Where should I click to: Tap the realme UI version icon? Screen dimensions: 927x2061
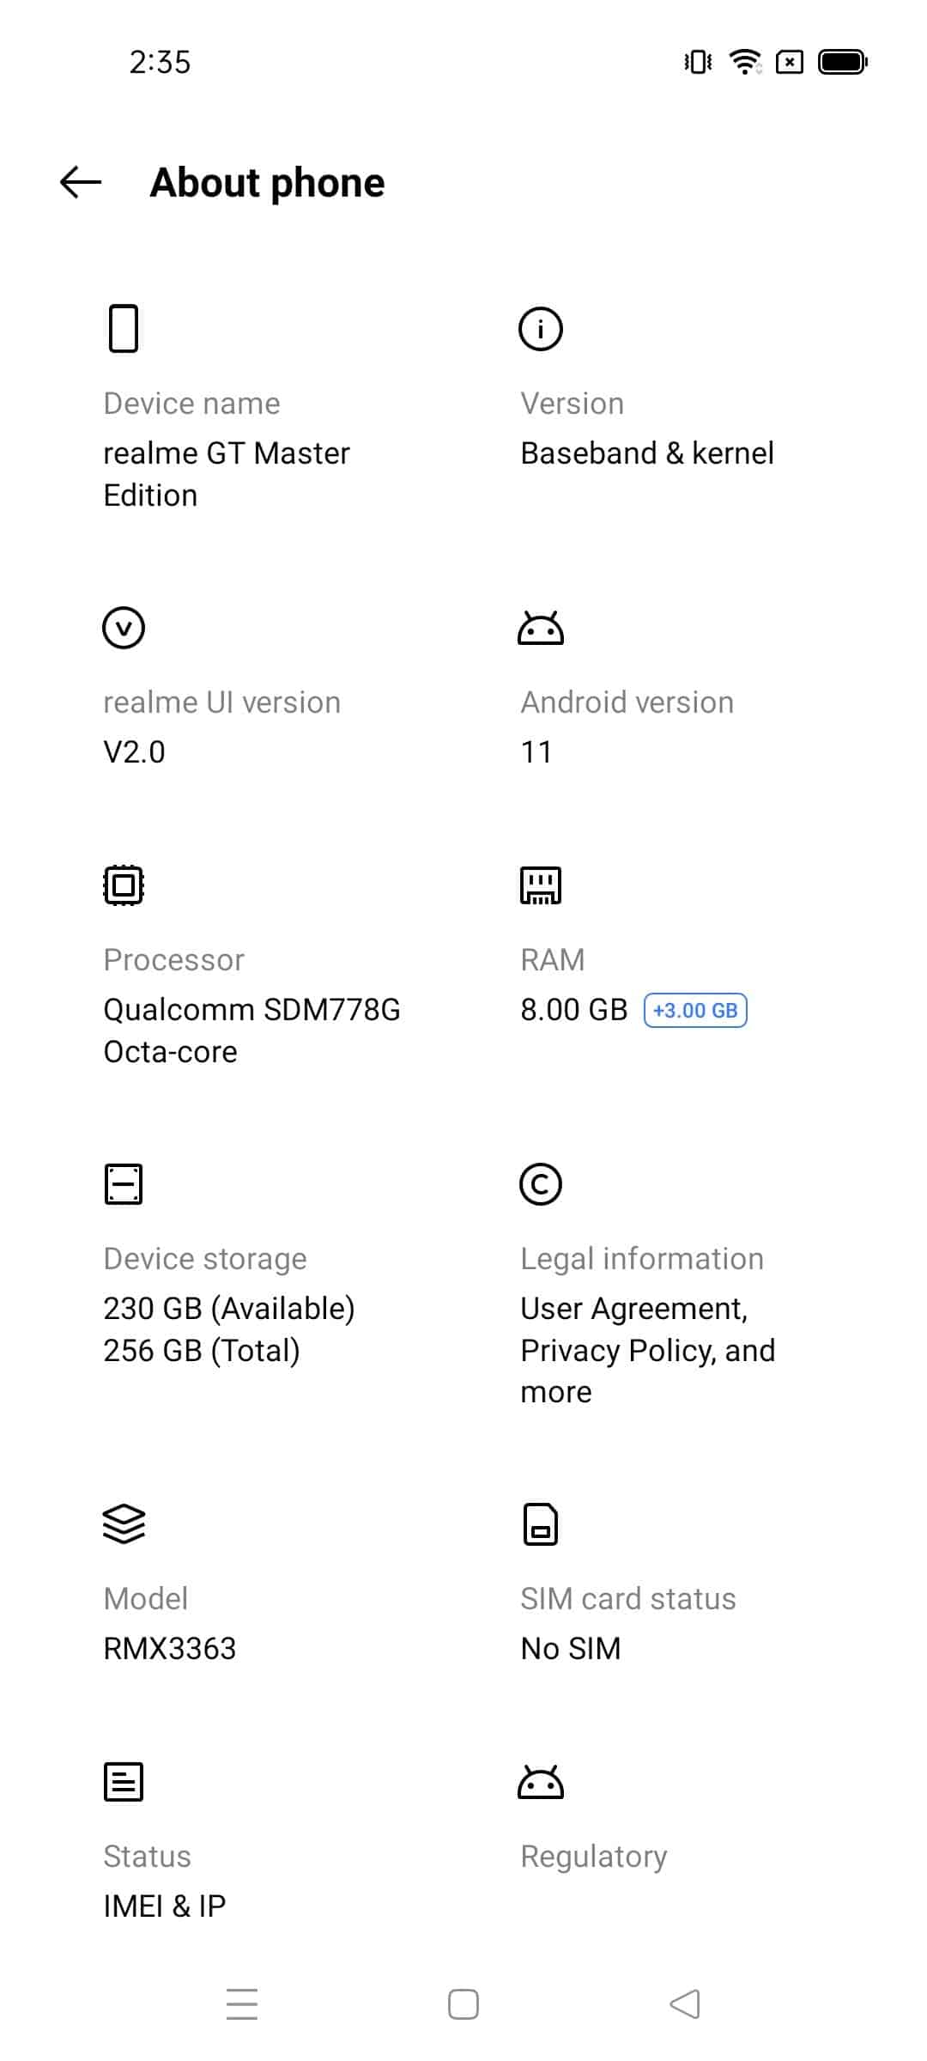tap(124, 628)
